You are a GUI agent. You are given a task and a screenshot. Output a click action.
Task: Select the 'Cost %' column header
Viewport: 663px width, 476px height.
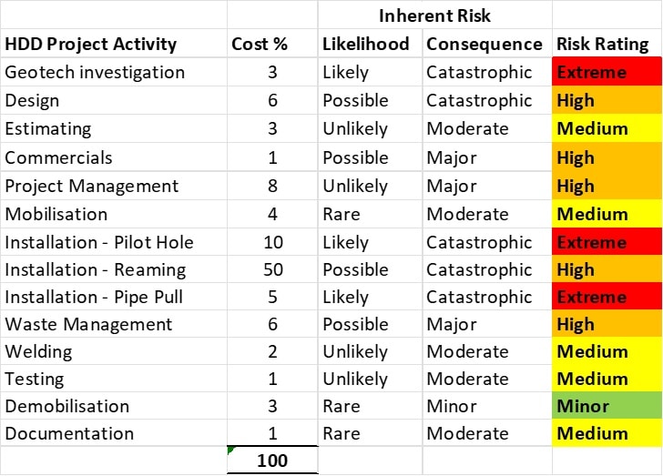tap(262, 44)
